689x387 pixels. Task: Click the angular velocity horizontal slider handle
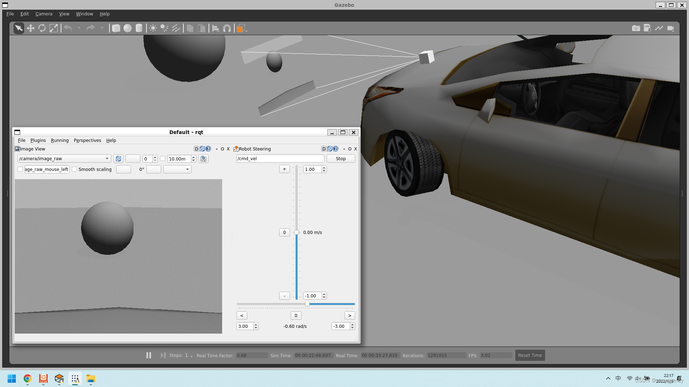click(308, 304)
